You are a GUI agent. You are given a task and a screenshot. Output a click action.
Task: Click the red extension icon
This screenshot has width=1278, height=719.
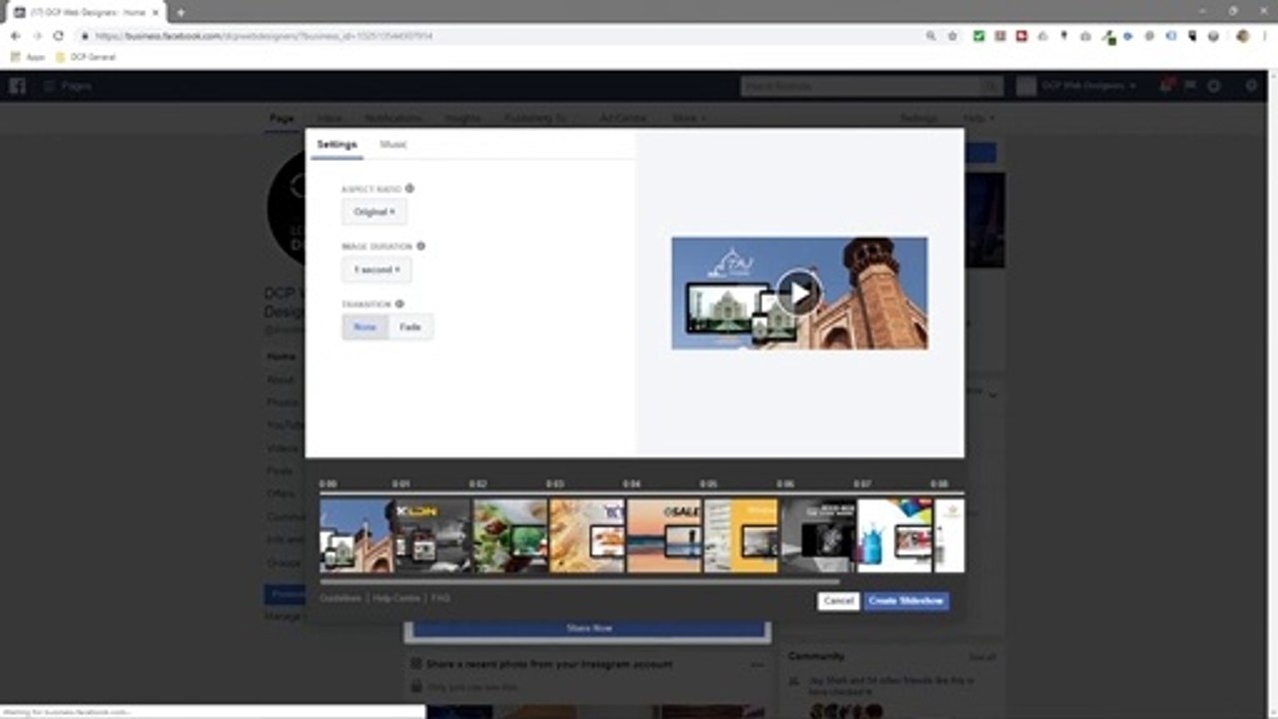pyautogui.click(x=1021, y=36)
